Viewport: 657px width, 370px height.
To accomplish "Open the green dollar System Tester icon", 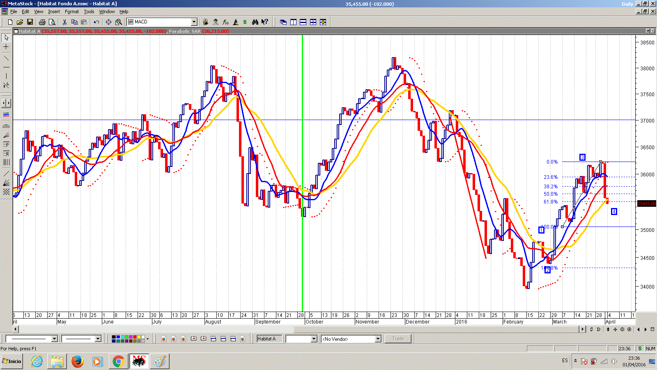I will 245,22.
